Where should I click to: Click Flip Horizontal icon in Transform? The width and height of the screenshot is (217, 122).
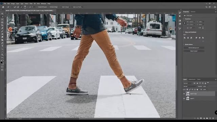(200, 28)
